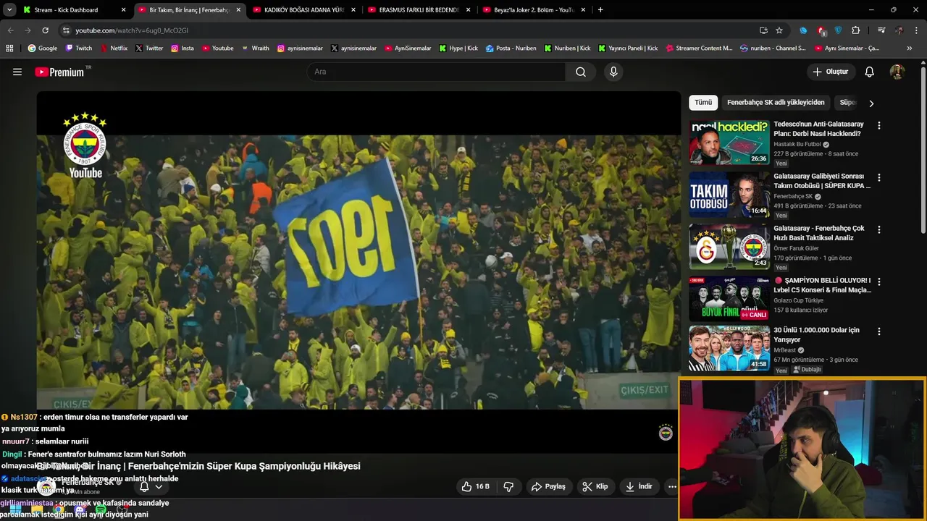Click the magnifier search button
927x521 pixels.
coord(581,72)
